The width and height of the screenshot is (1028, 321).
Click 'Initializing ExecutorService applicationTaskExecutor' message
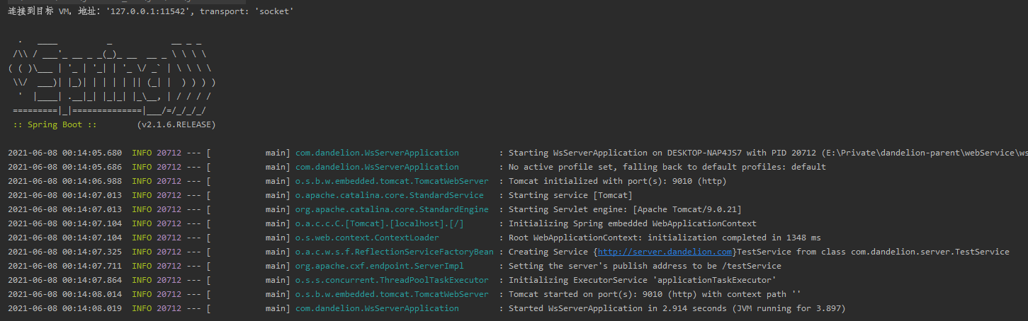[x=643, y=280]
